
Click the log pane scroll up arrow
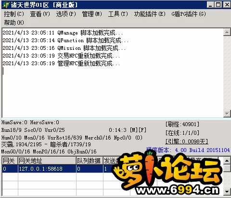227,32
